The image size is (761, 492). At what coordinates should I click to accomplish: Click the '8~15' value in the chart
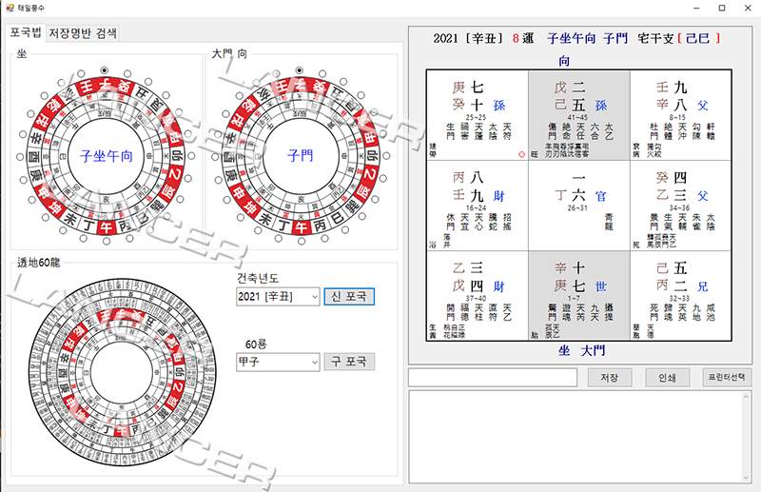coord(679,117)
